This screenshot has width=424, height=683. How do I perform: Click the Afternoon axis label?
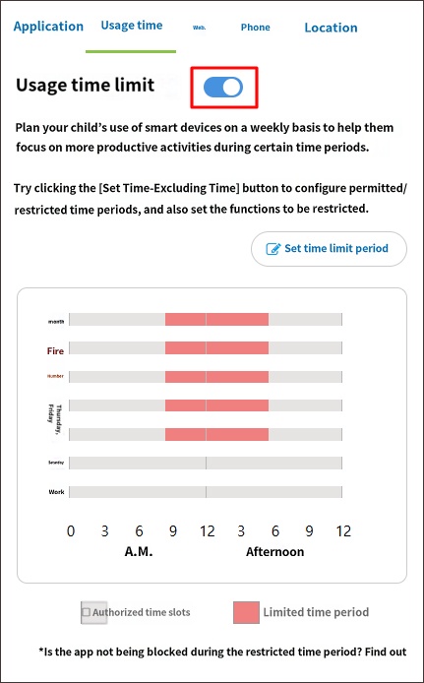pyautogui.click(x=274, y=552)
